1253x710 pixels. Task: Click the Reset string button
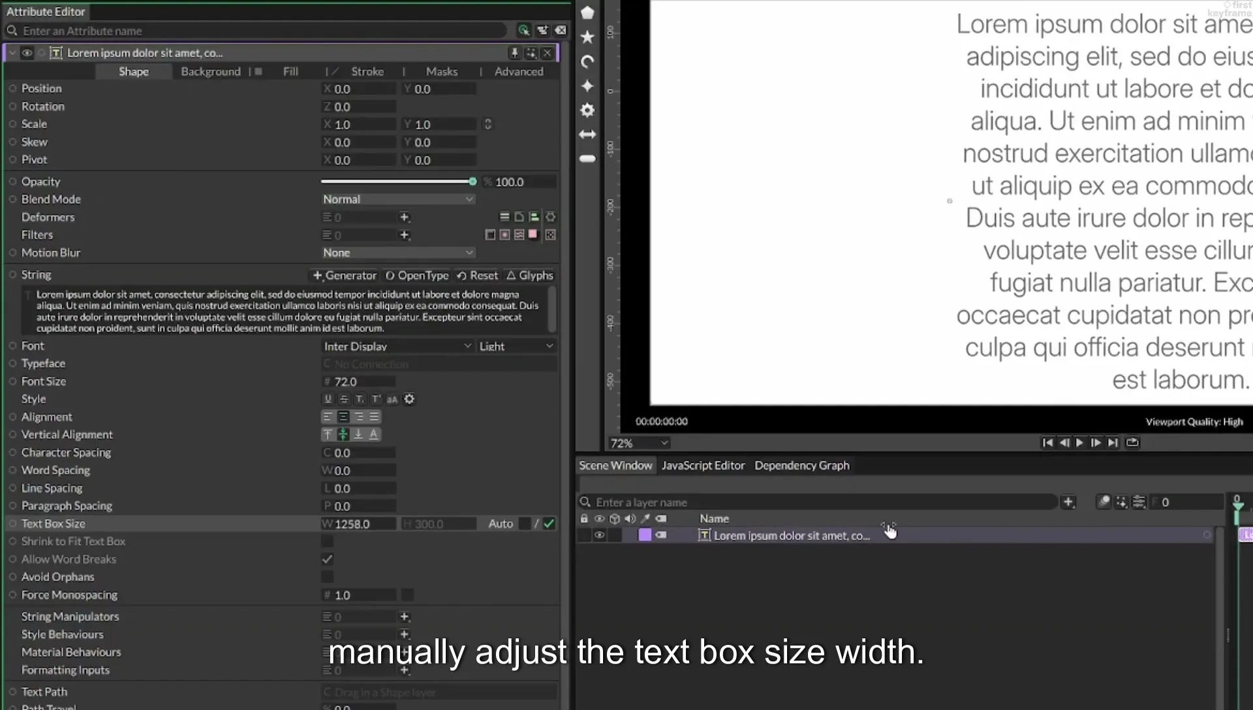pos(477,275)
